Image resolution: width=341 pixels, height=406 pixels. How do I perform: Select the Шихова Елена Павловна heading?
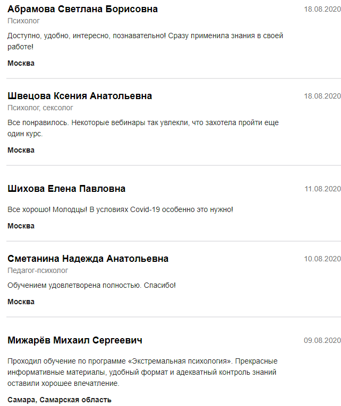(x=66, y=189)
